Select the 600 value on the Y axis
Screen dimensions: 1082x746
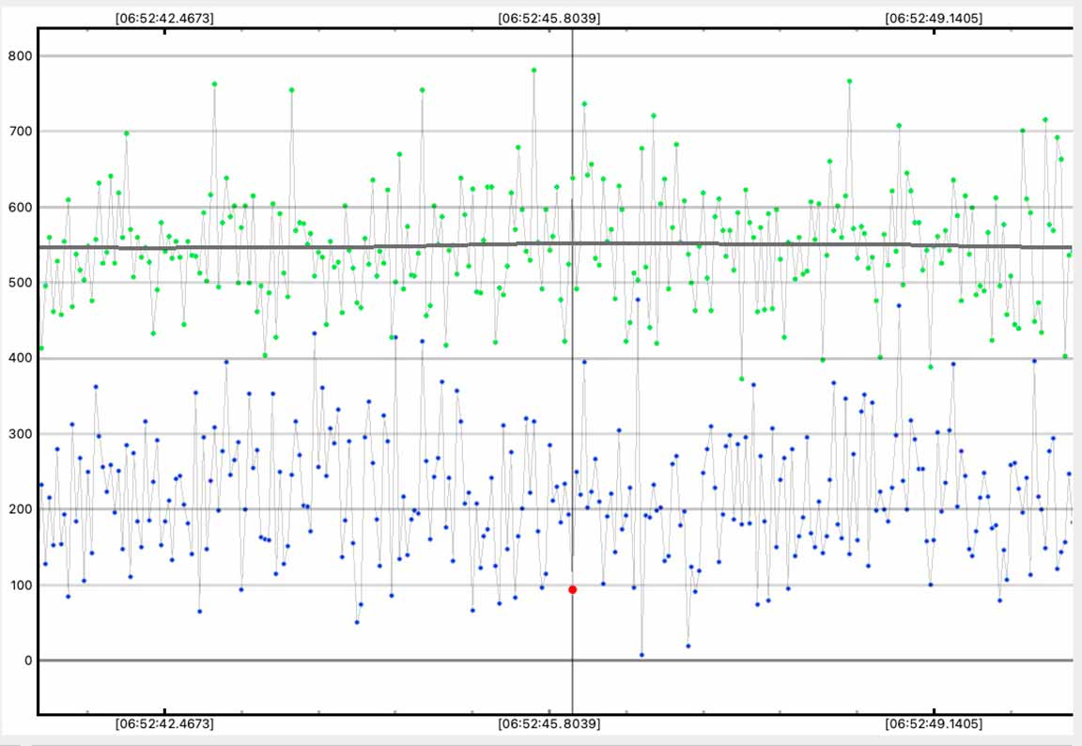[19, 208]
